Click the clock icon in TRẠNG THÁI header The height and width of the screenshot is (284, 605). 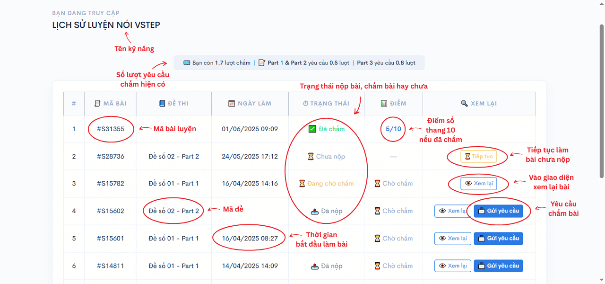[306, 103]
